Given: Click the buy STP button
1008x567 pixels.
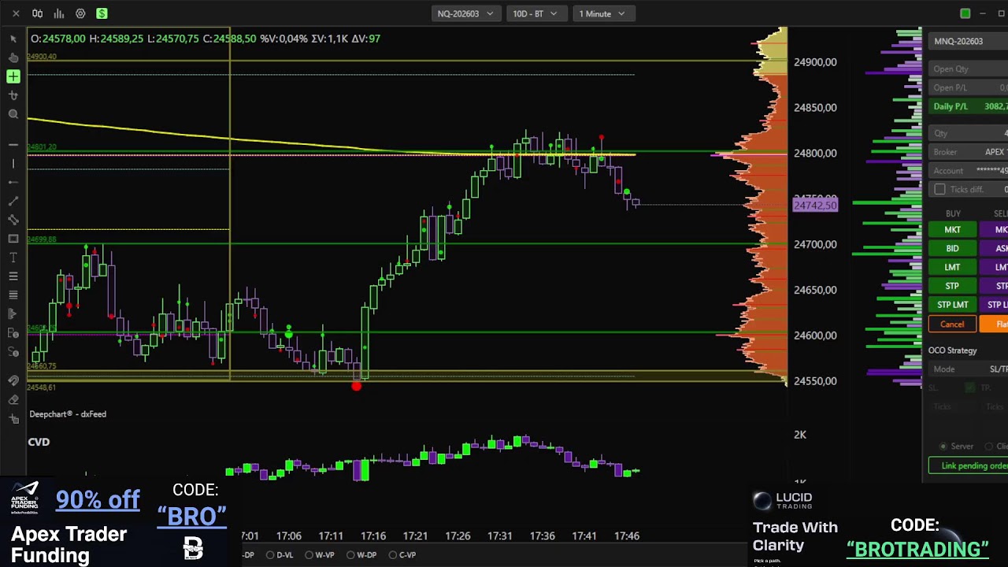Looking at the screenshot, I should pyautogui.click(x=952, y=286).
